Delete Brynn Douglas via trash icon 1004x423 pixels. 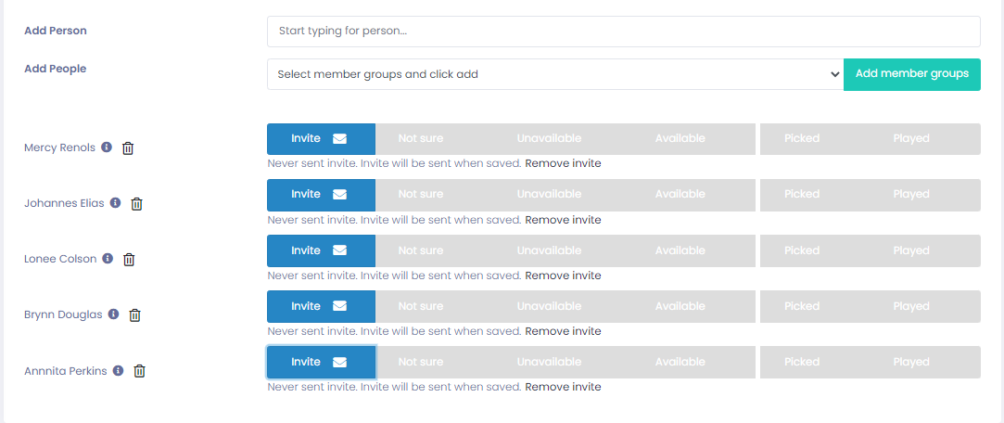(x=134, y=315)
